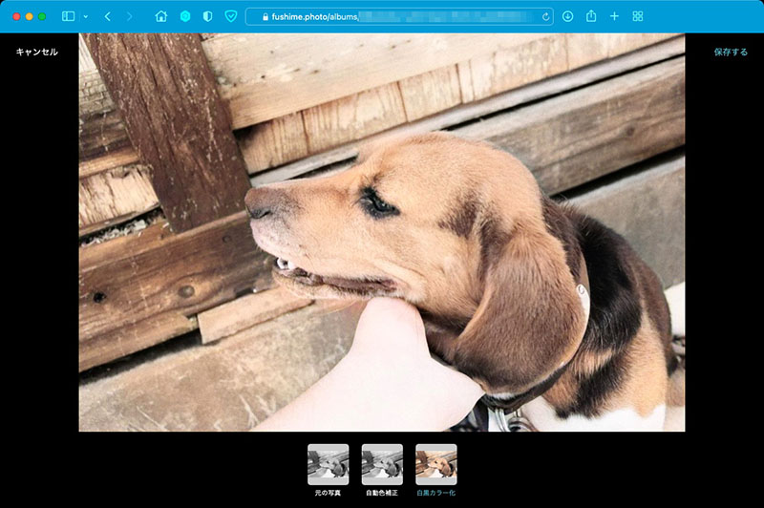
Task: Open the home page icon
Action: tap(160, 16)
